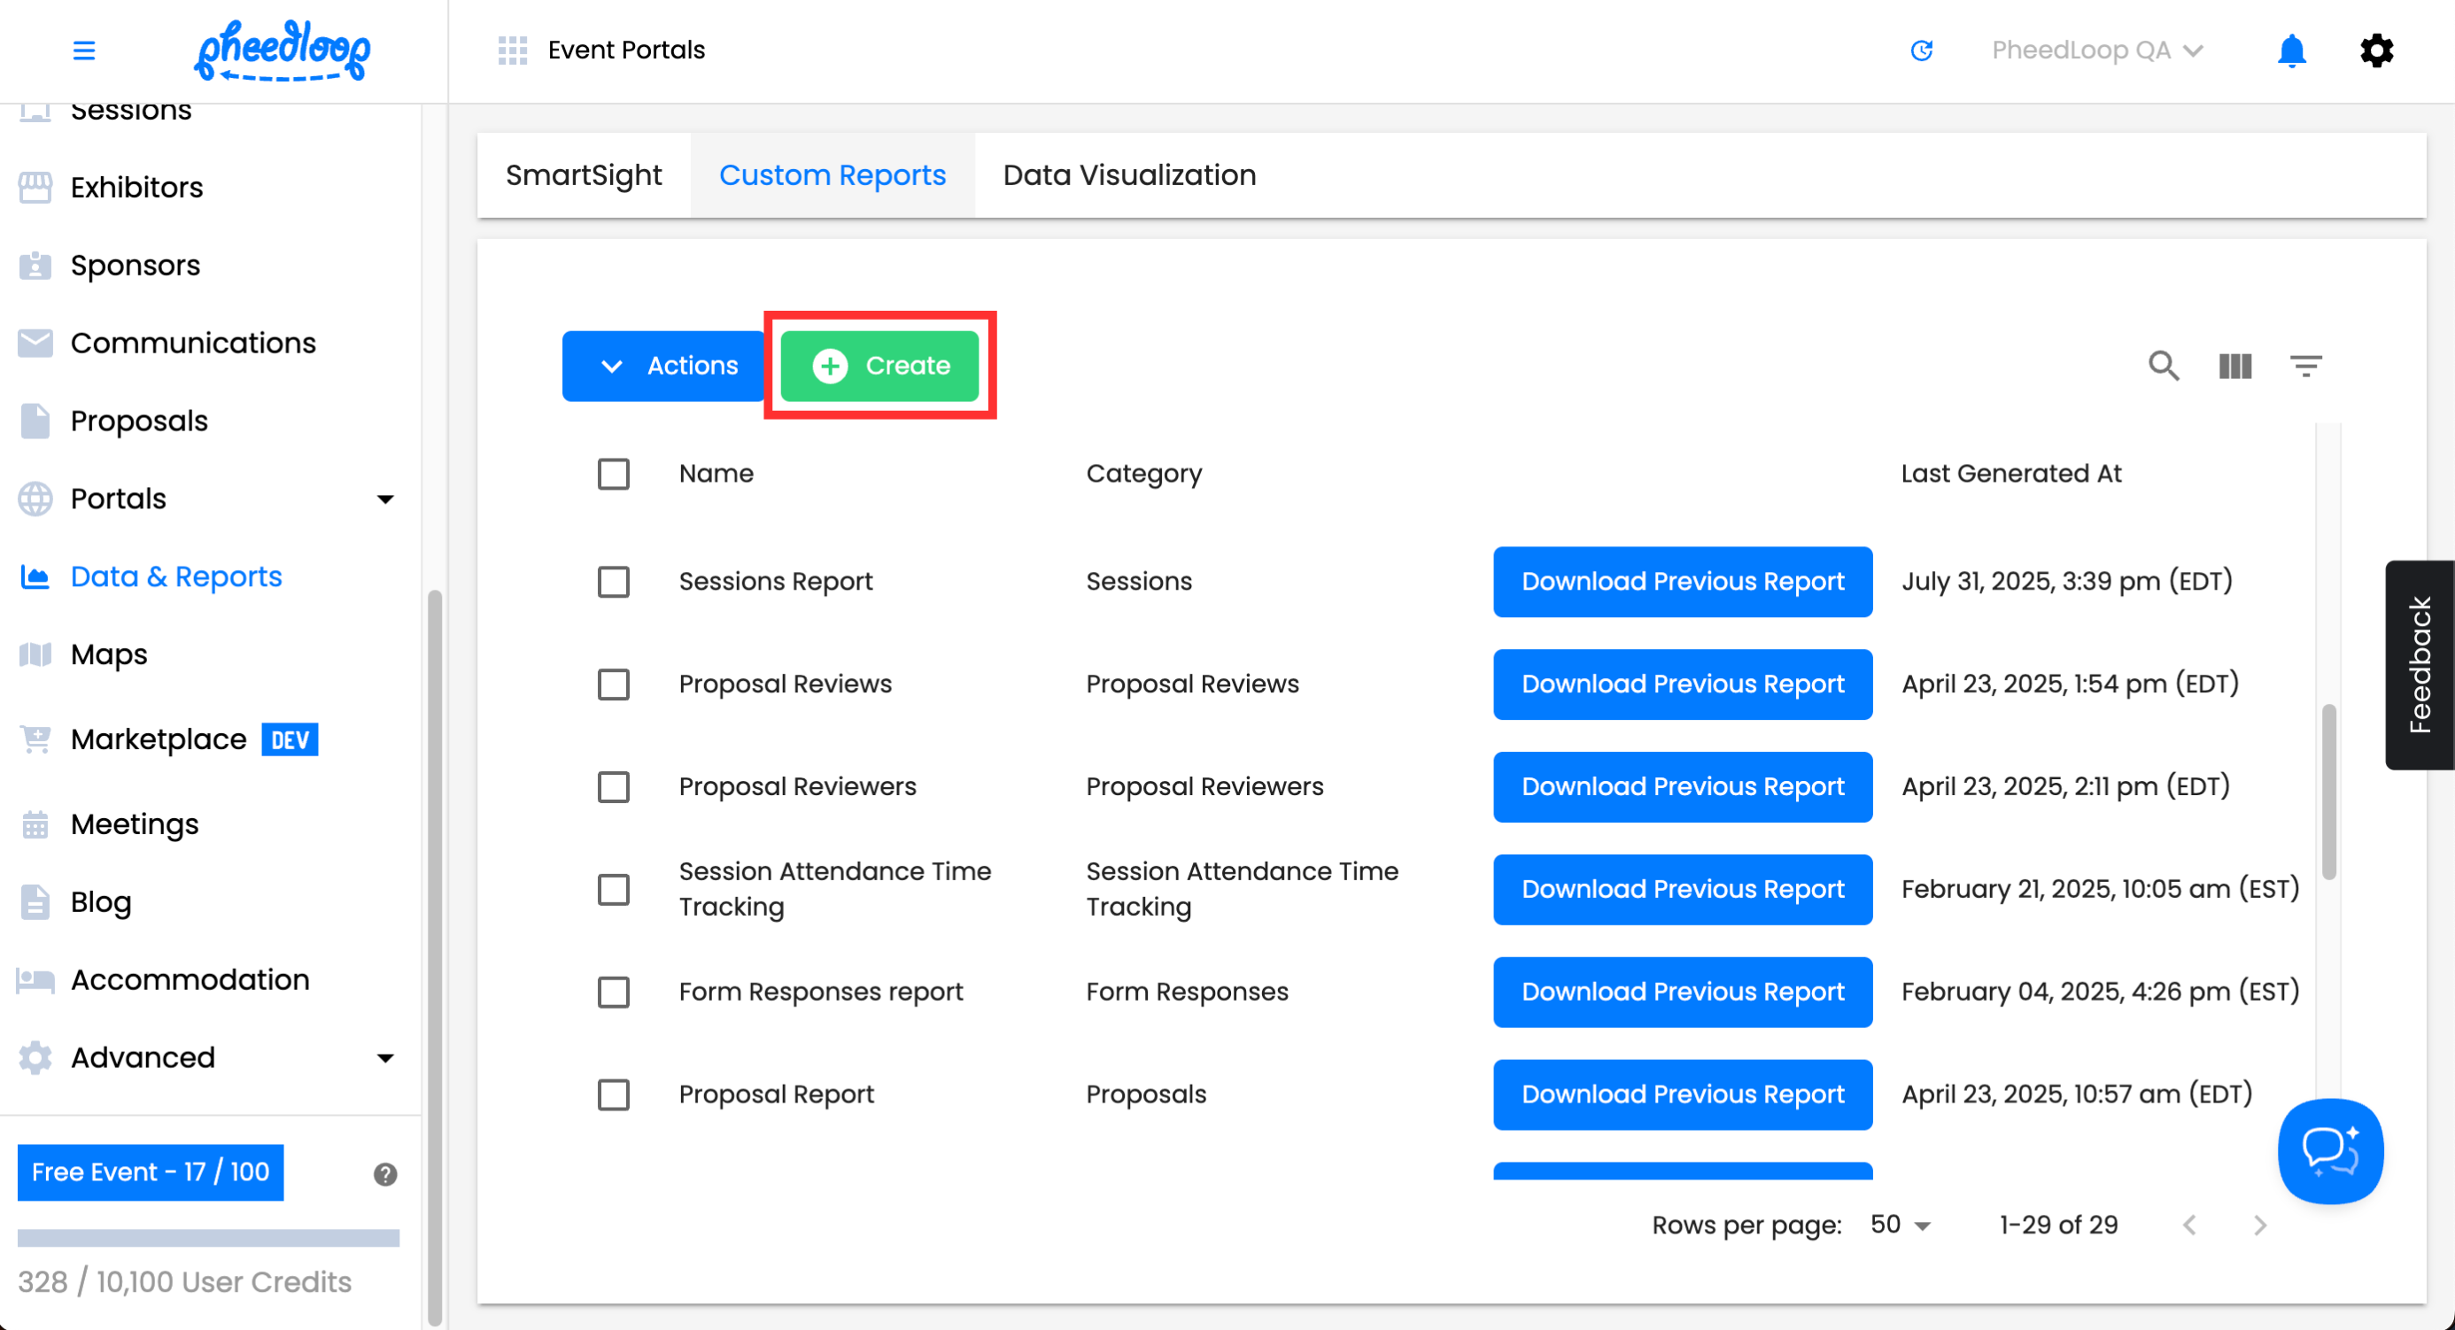
Task: Click the search icon above table
Action: 2164,366
